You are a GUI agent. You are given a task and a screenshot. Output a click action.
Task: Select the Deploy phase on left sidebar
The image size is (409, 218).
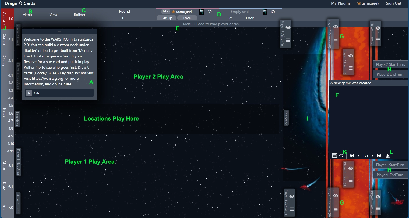click(7, 61)
